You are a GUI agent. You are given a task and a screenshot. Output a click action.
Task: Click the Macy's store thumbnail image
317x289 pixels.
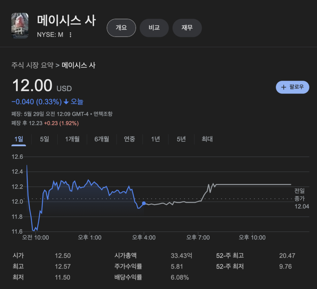click(x=20, y=26)
